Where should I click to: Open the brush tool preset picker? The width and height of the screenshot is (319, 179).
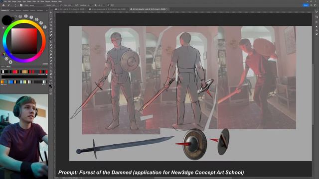pyautogui.click(x=9, y=5)
